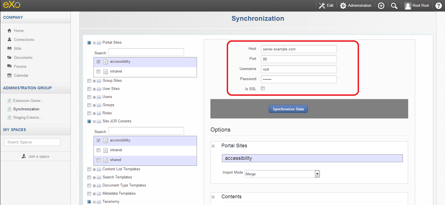Click the Root Root username
The image size is (445, 205).
click(421, 6)
